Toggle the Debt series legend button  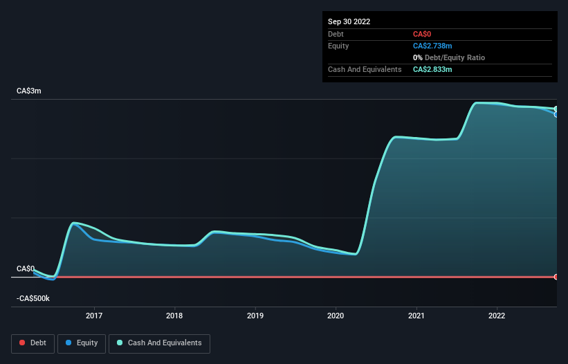[33, 343]
